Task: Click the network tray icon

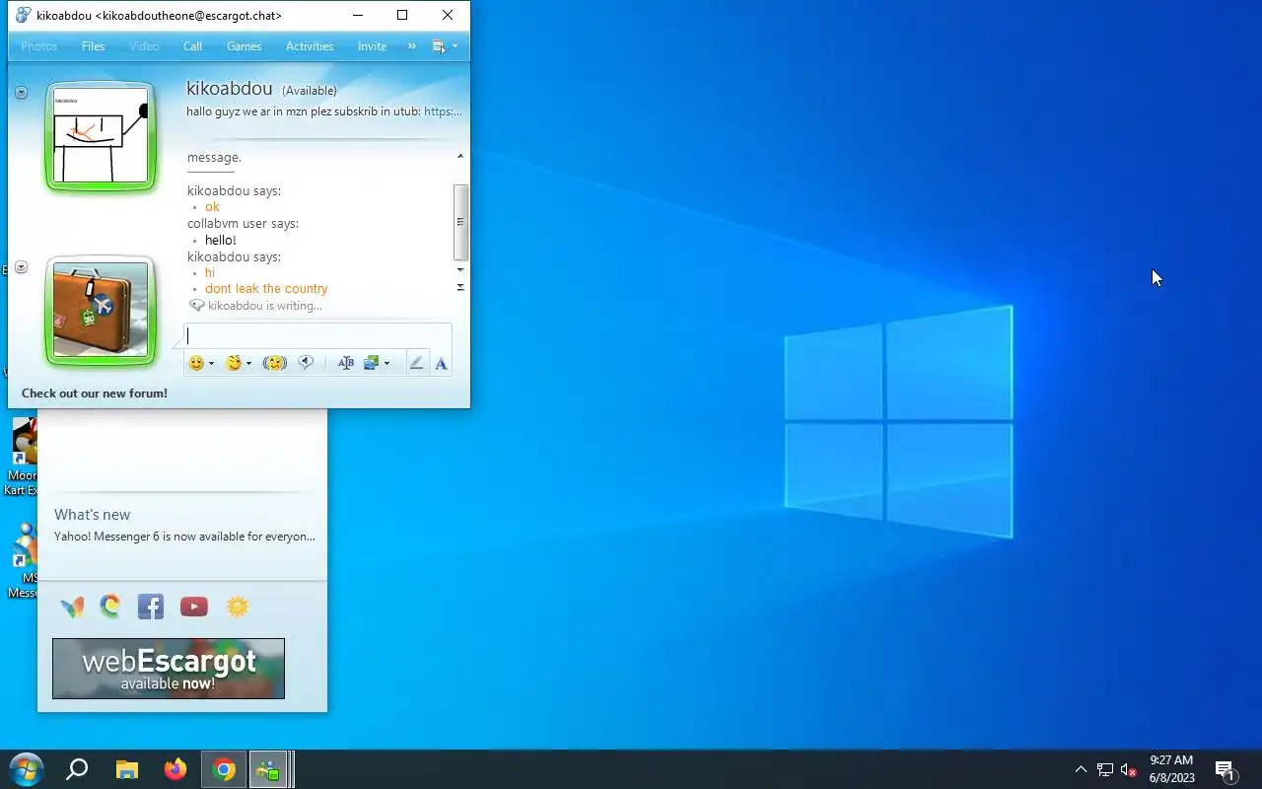Action: pyautogui.click(x=1105, y=770)
